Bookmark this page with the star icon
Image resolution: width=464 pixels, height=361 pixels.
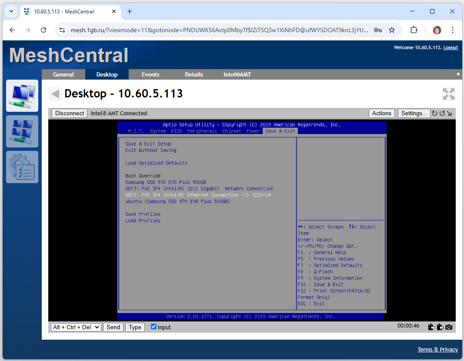click(392, 30)
